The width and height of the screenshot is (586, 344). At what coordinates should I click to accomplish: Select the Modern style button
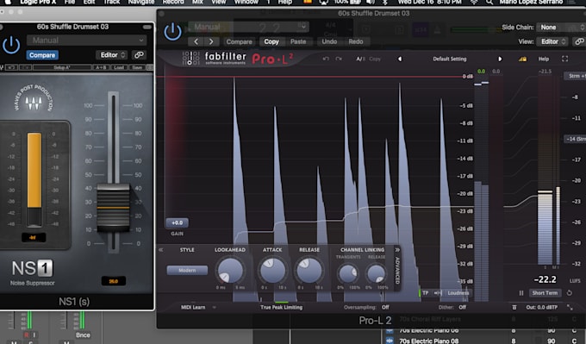pos(187,270)
